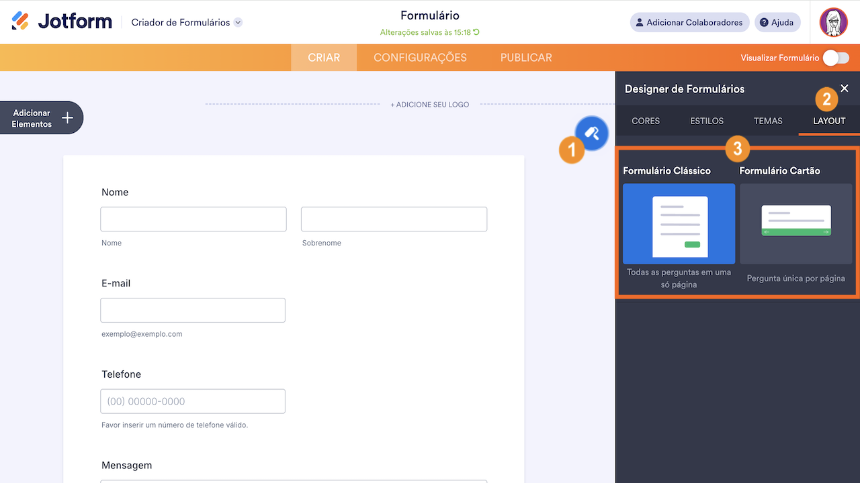Click + ADICIONE SEU LOGO
860x483 pixels.
430,105
